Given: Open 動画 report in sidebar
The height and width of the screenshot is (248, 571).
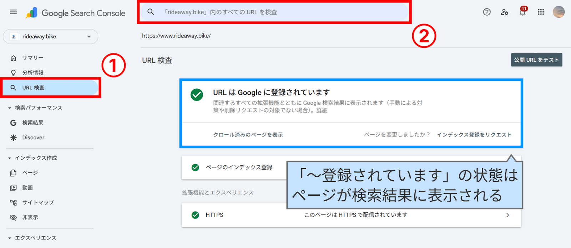Looking at the screenshot, I should coord(27,188).
